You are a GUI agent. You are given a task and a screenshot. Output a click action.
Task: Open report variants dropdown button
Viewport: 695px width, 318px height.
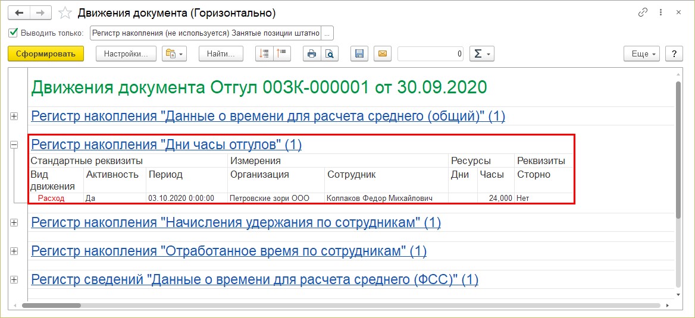coord(174,54)
